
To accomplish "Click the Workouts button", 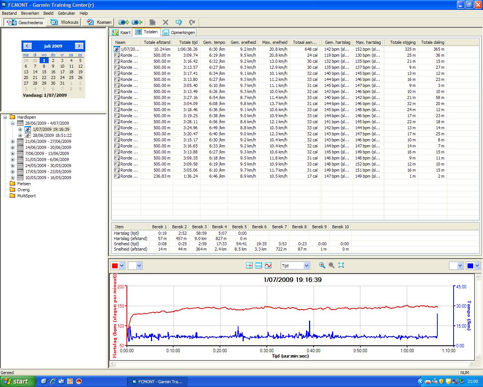I will (65, 22).
